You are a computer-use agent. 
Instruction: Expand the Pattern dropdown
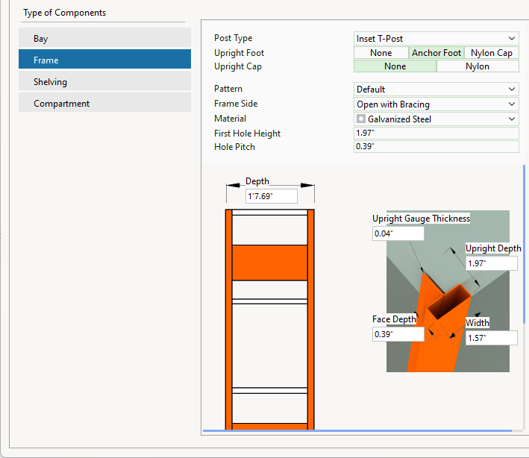pos(436,90)
